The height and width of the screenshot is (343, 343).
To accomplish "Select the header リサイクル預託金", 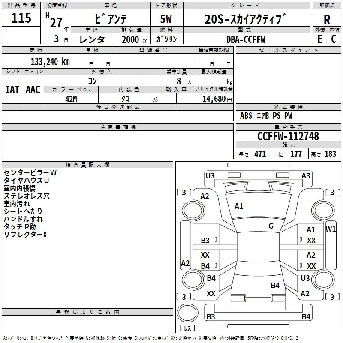I will coord(214,89).
